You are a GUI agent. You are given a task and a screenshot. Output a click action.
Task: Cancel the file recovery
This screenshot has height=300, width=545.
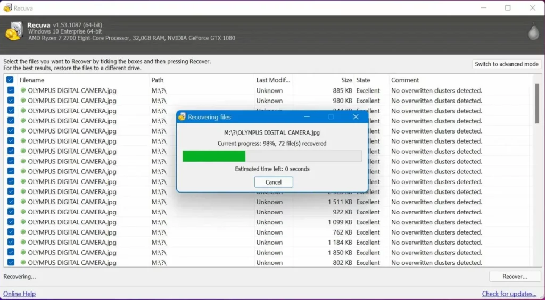click(274, 182)
